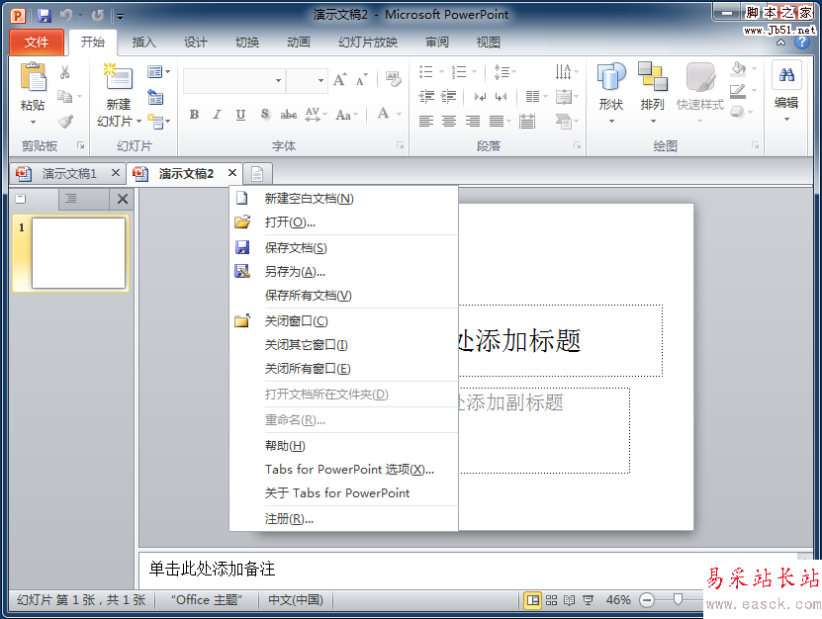Click the Bullets list icon
822x619 pixels.
pyautogui.click(x=425, y=72)
